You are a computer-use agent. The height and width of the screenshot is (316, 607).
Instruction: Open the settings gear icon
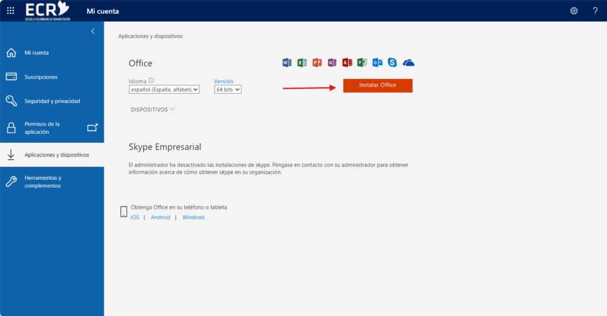pyautogui.click(x=574, y=11)
